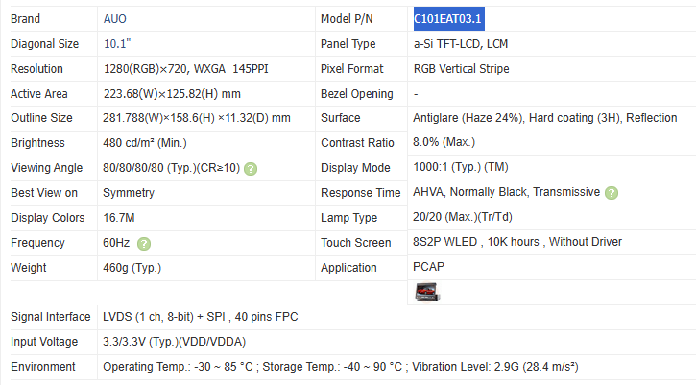Click the a-Si TFT-LCD, LCM panel type text
696x385 pixels.
tap(463, 44)
